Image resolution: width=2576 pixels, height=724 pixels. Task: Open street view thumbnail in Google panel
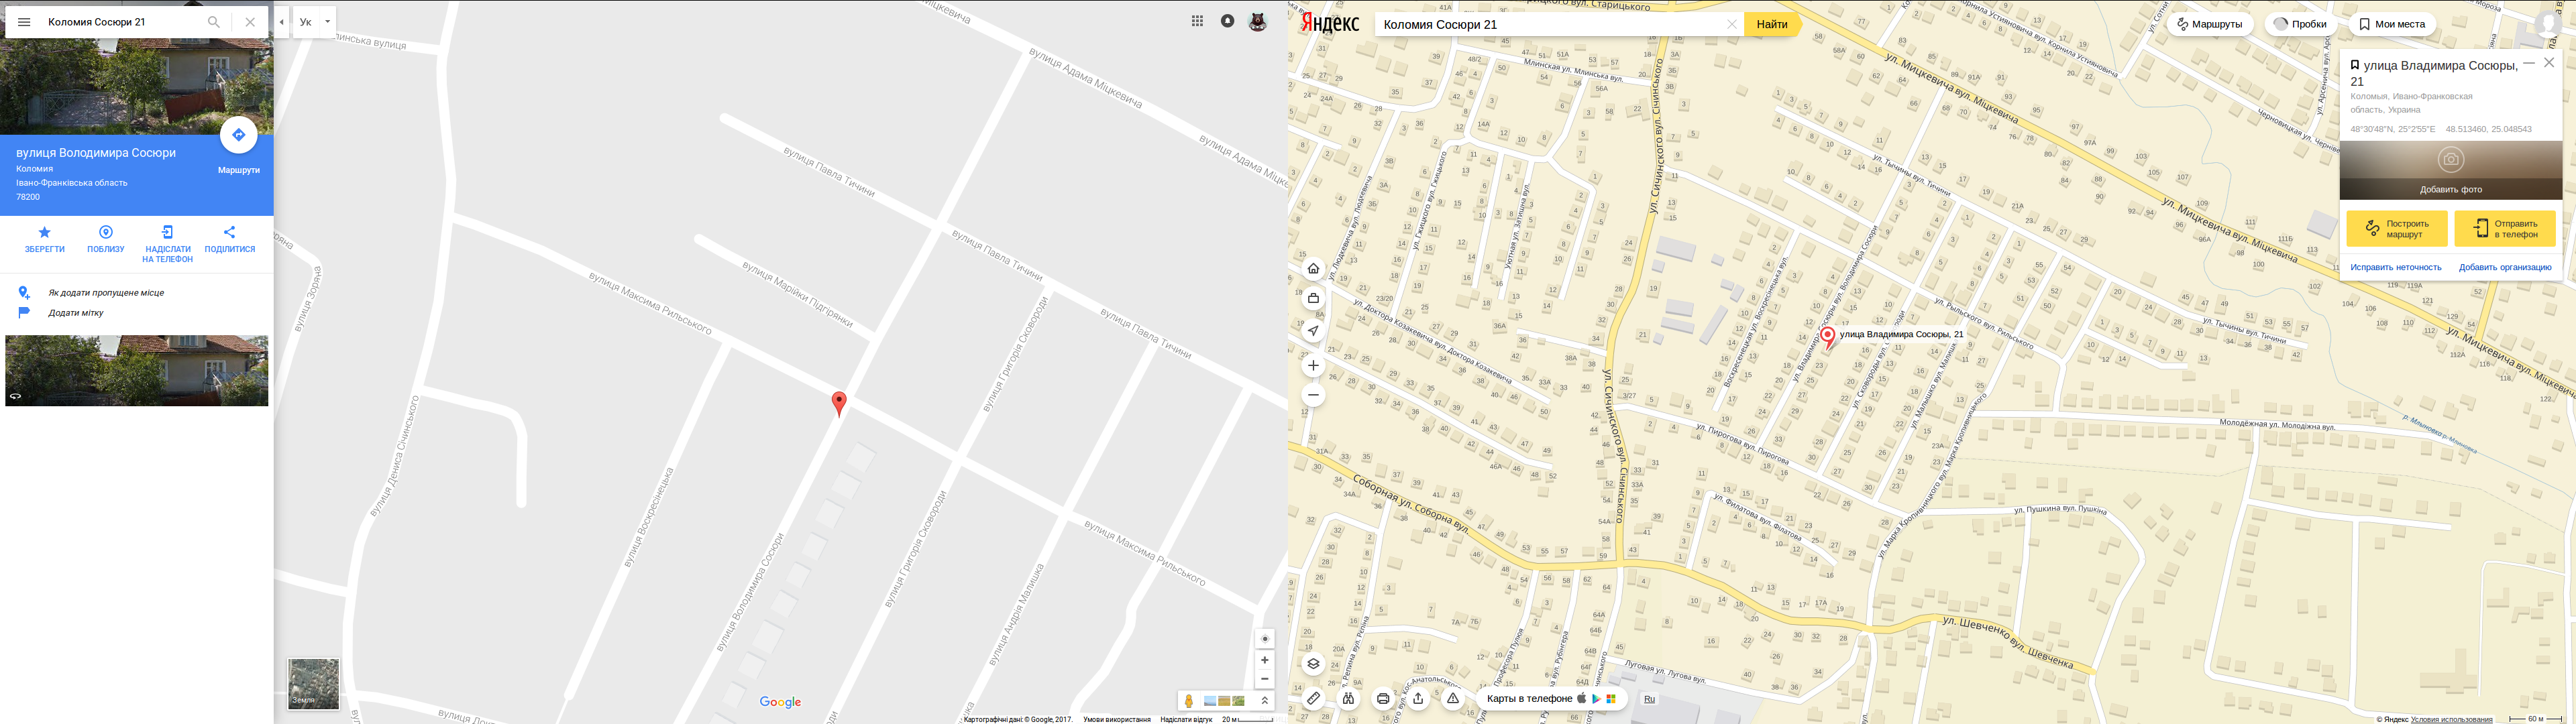pyautogui.click(x=137, y=370)
